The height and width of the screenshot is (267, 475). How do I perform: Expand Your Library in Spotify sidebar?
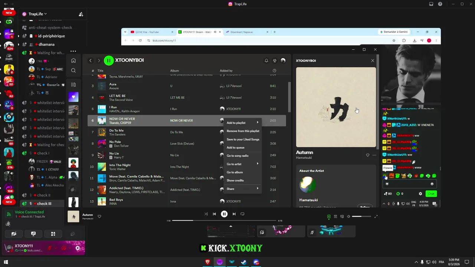[x=73, y=85]
